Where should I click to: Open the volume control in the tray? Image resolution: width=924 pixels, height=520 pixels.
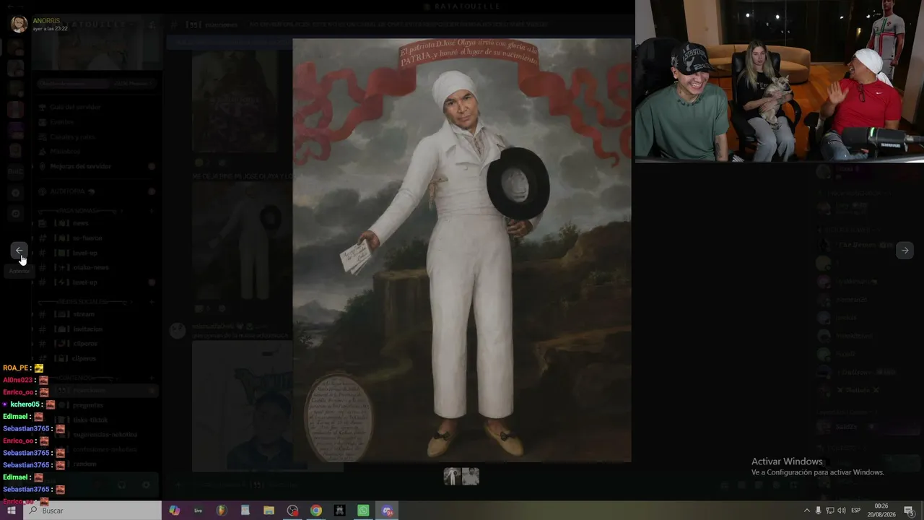(x=841, y=511)
